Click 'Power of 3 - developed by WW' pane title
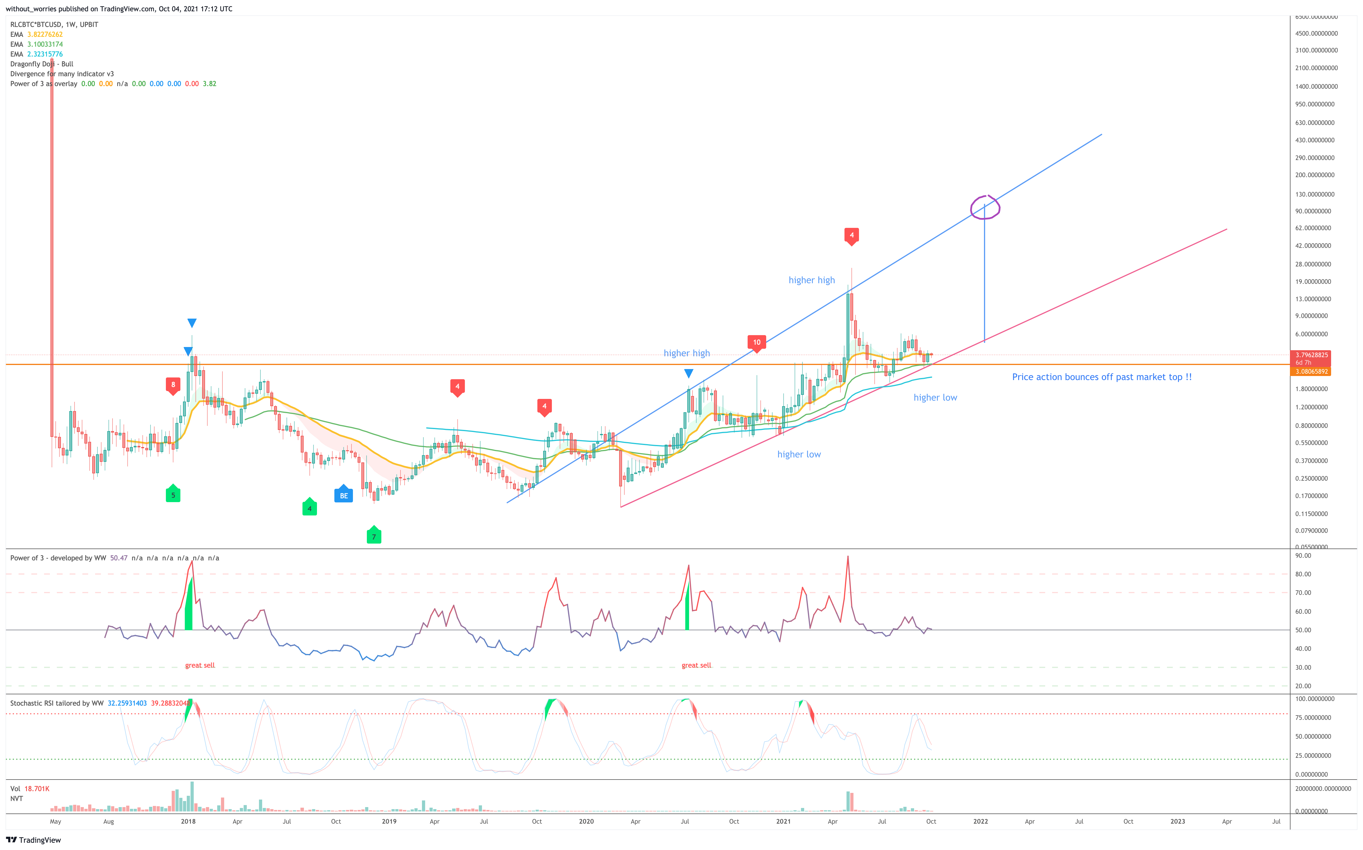1363x850 pixels. click(58, 558)
